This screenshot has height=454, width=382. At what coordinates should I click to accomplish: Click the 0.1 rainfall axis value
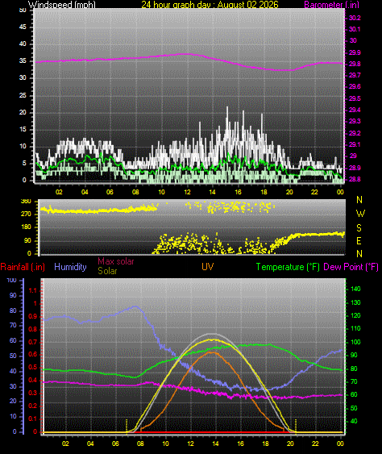tap(33, 419)
